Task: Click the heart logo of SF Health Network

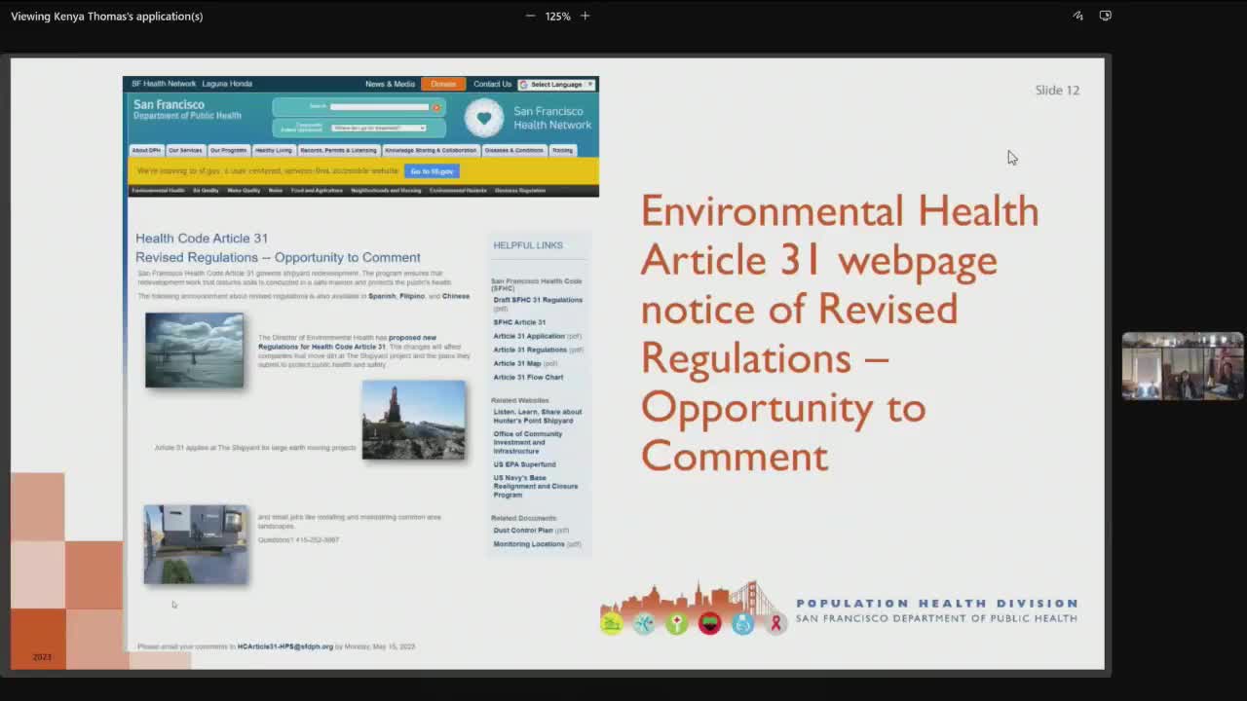Action: (x=483, y=118)
